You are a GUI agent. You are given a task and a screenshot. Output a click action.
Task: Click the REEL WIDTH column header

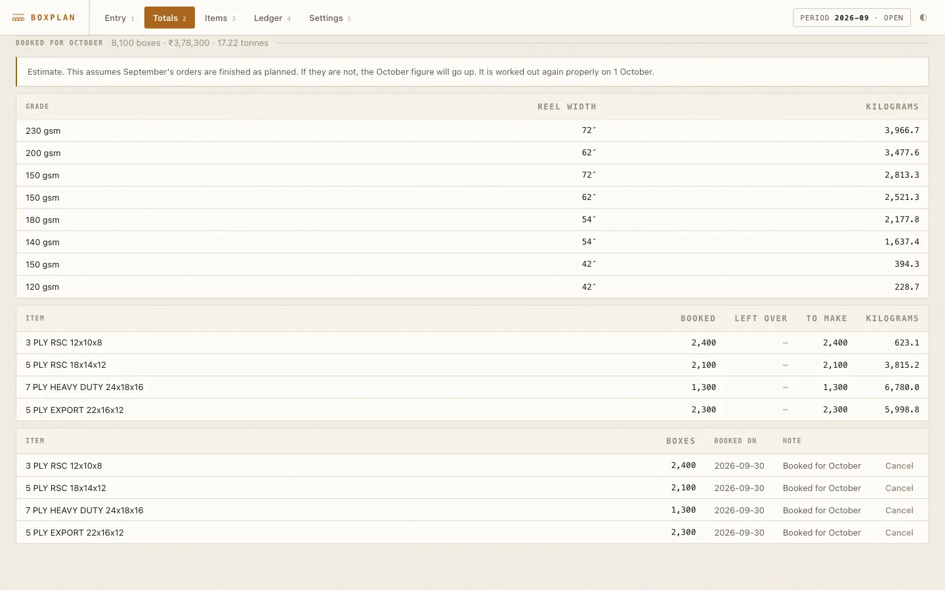pos(567,107)
